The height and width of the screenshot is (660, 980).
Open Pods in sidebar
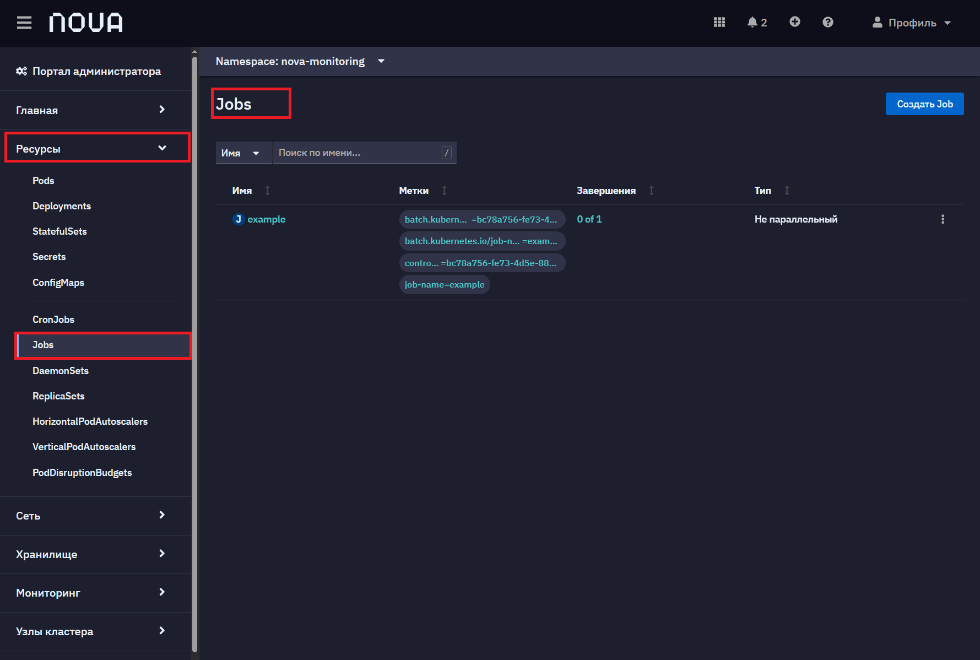(44, 181)
